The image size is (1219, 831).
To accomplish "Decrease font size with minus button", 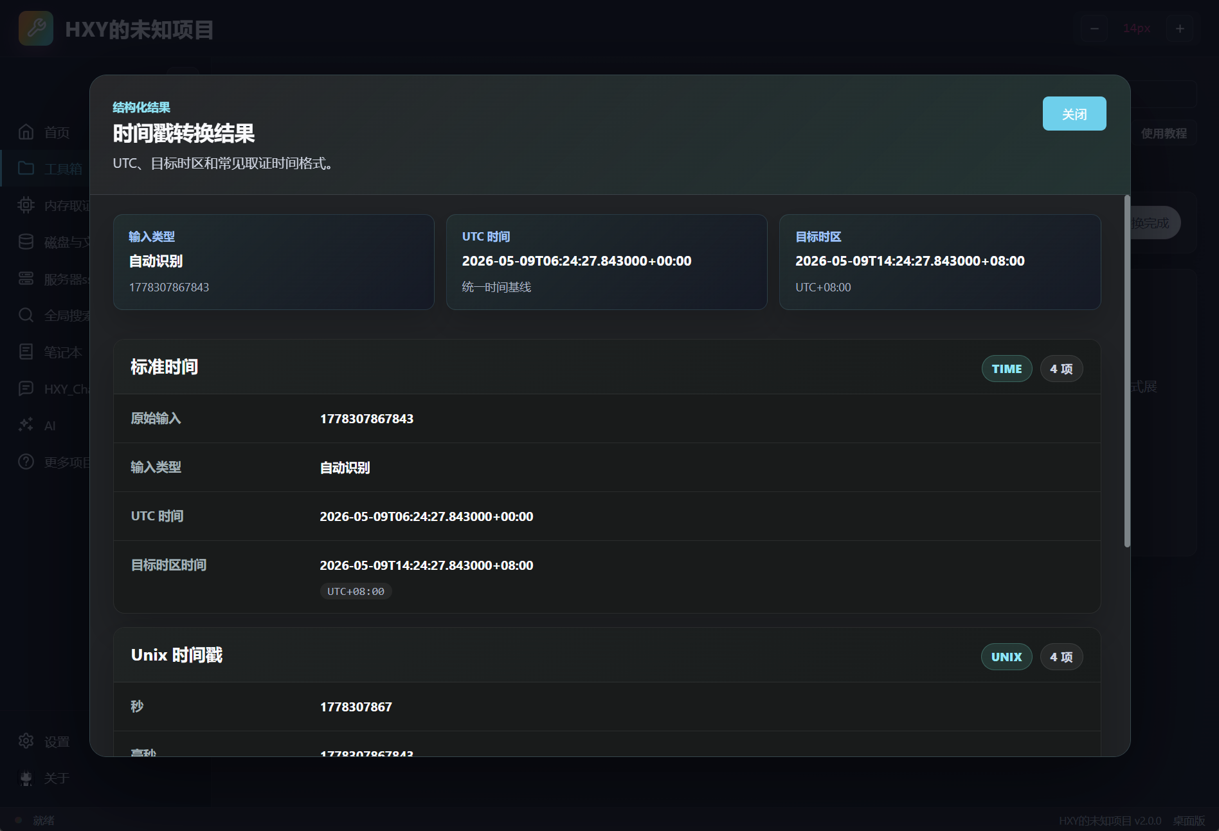I will [x=1094, y=28].
